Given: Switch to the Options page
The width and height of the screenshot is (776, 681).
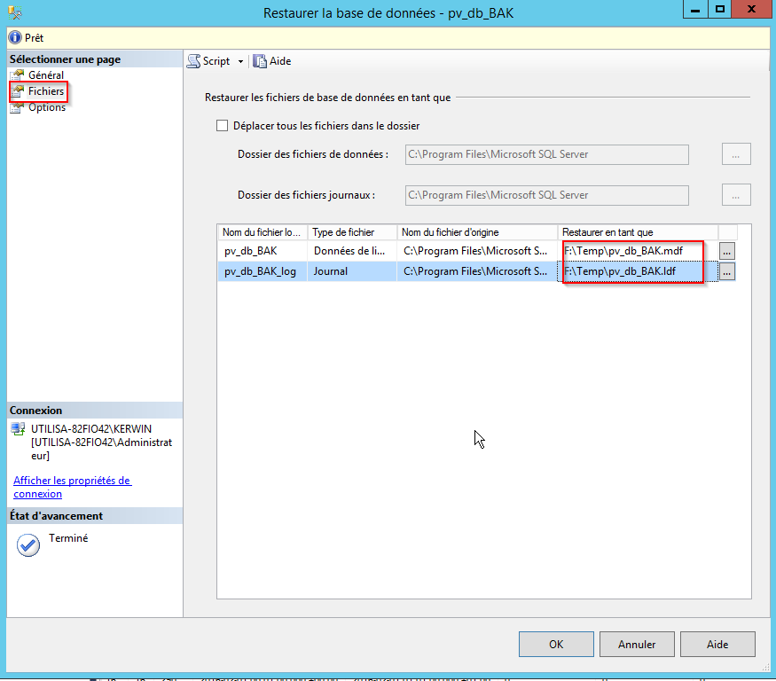Looking at the screenshot, I should (46, 107).
